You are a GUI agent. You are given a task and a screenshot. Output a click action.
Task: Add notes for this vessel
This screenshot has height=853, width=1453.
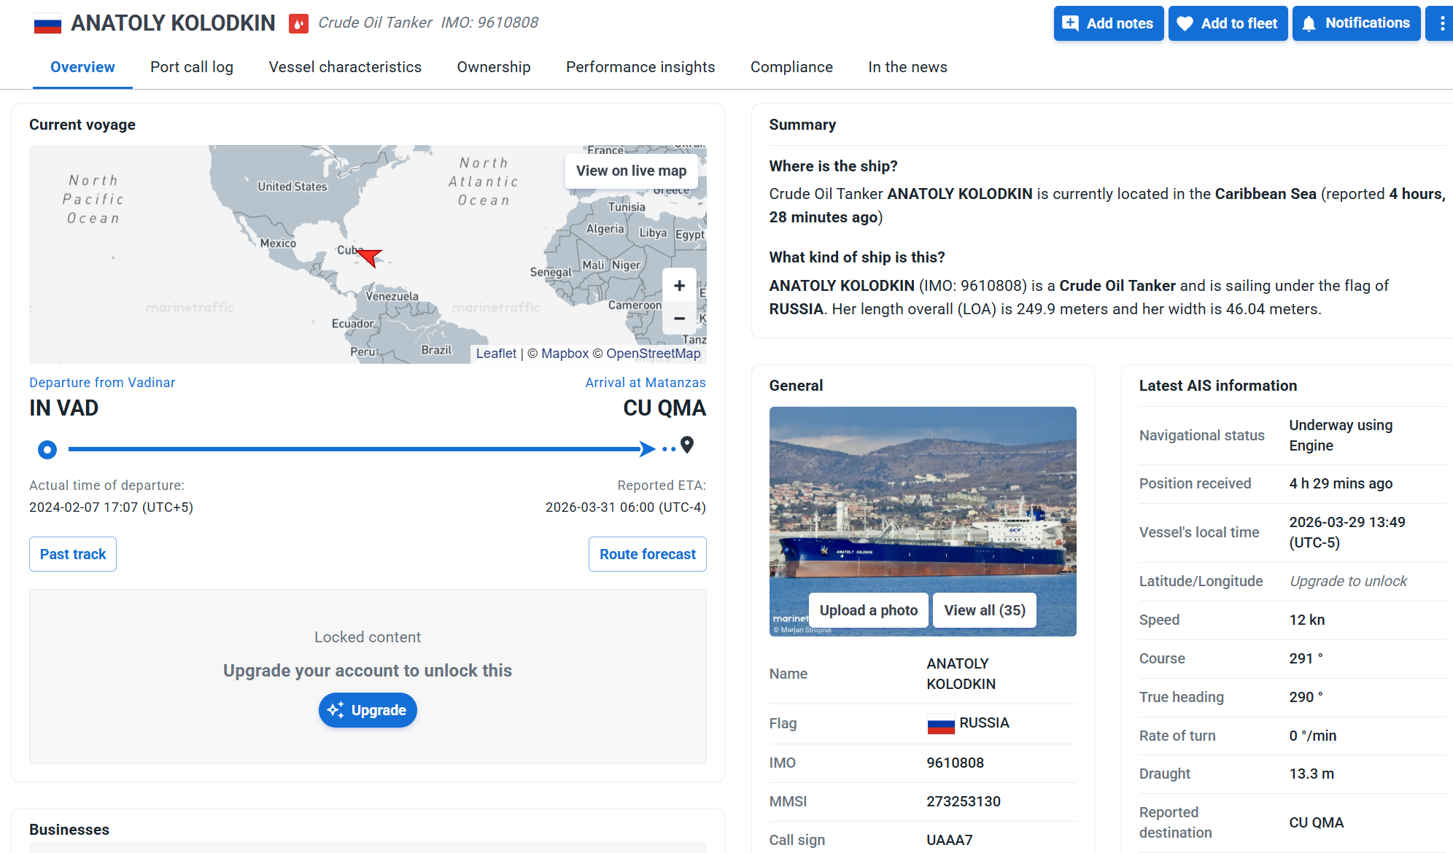tap(1108, 23)
